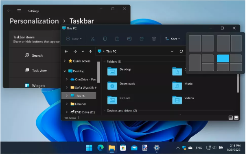Open the New dropdown in File Explorer
The height and width of the screenshot is (156, 247).
(x=74, y=39)
